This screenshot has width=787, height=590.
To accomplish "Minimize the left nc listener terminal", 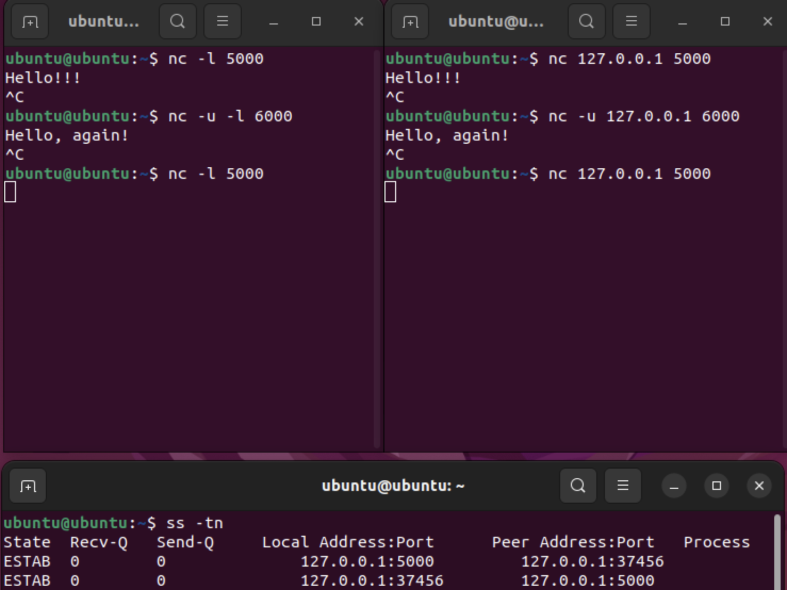I will click(274, 22).
